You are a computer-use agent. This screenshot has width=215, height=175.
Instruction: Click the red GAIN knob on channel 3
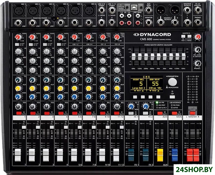46,37
